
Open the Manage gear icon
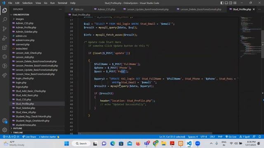tap(5, 130)
